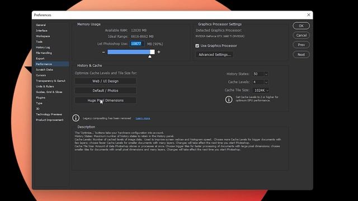Select Performance category
The height and width of the screenshot is (201, 358).
(52, 64)
